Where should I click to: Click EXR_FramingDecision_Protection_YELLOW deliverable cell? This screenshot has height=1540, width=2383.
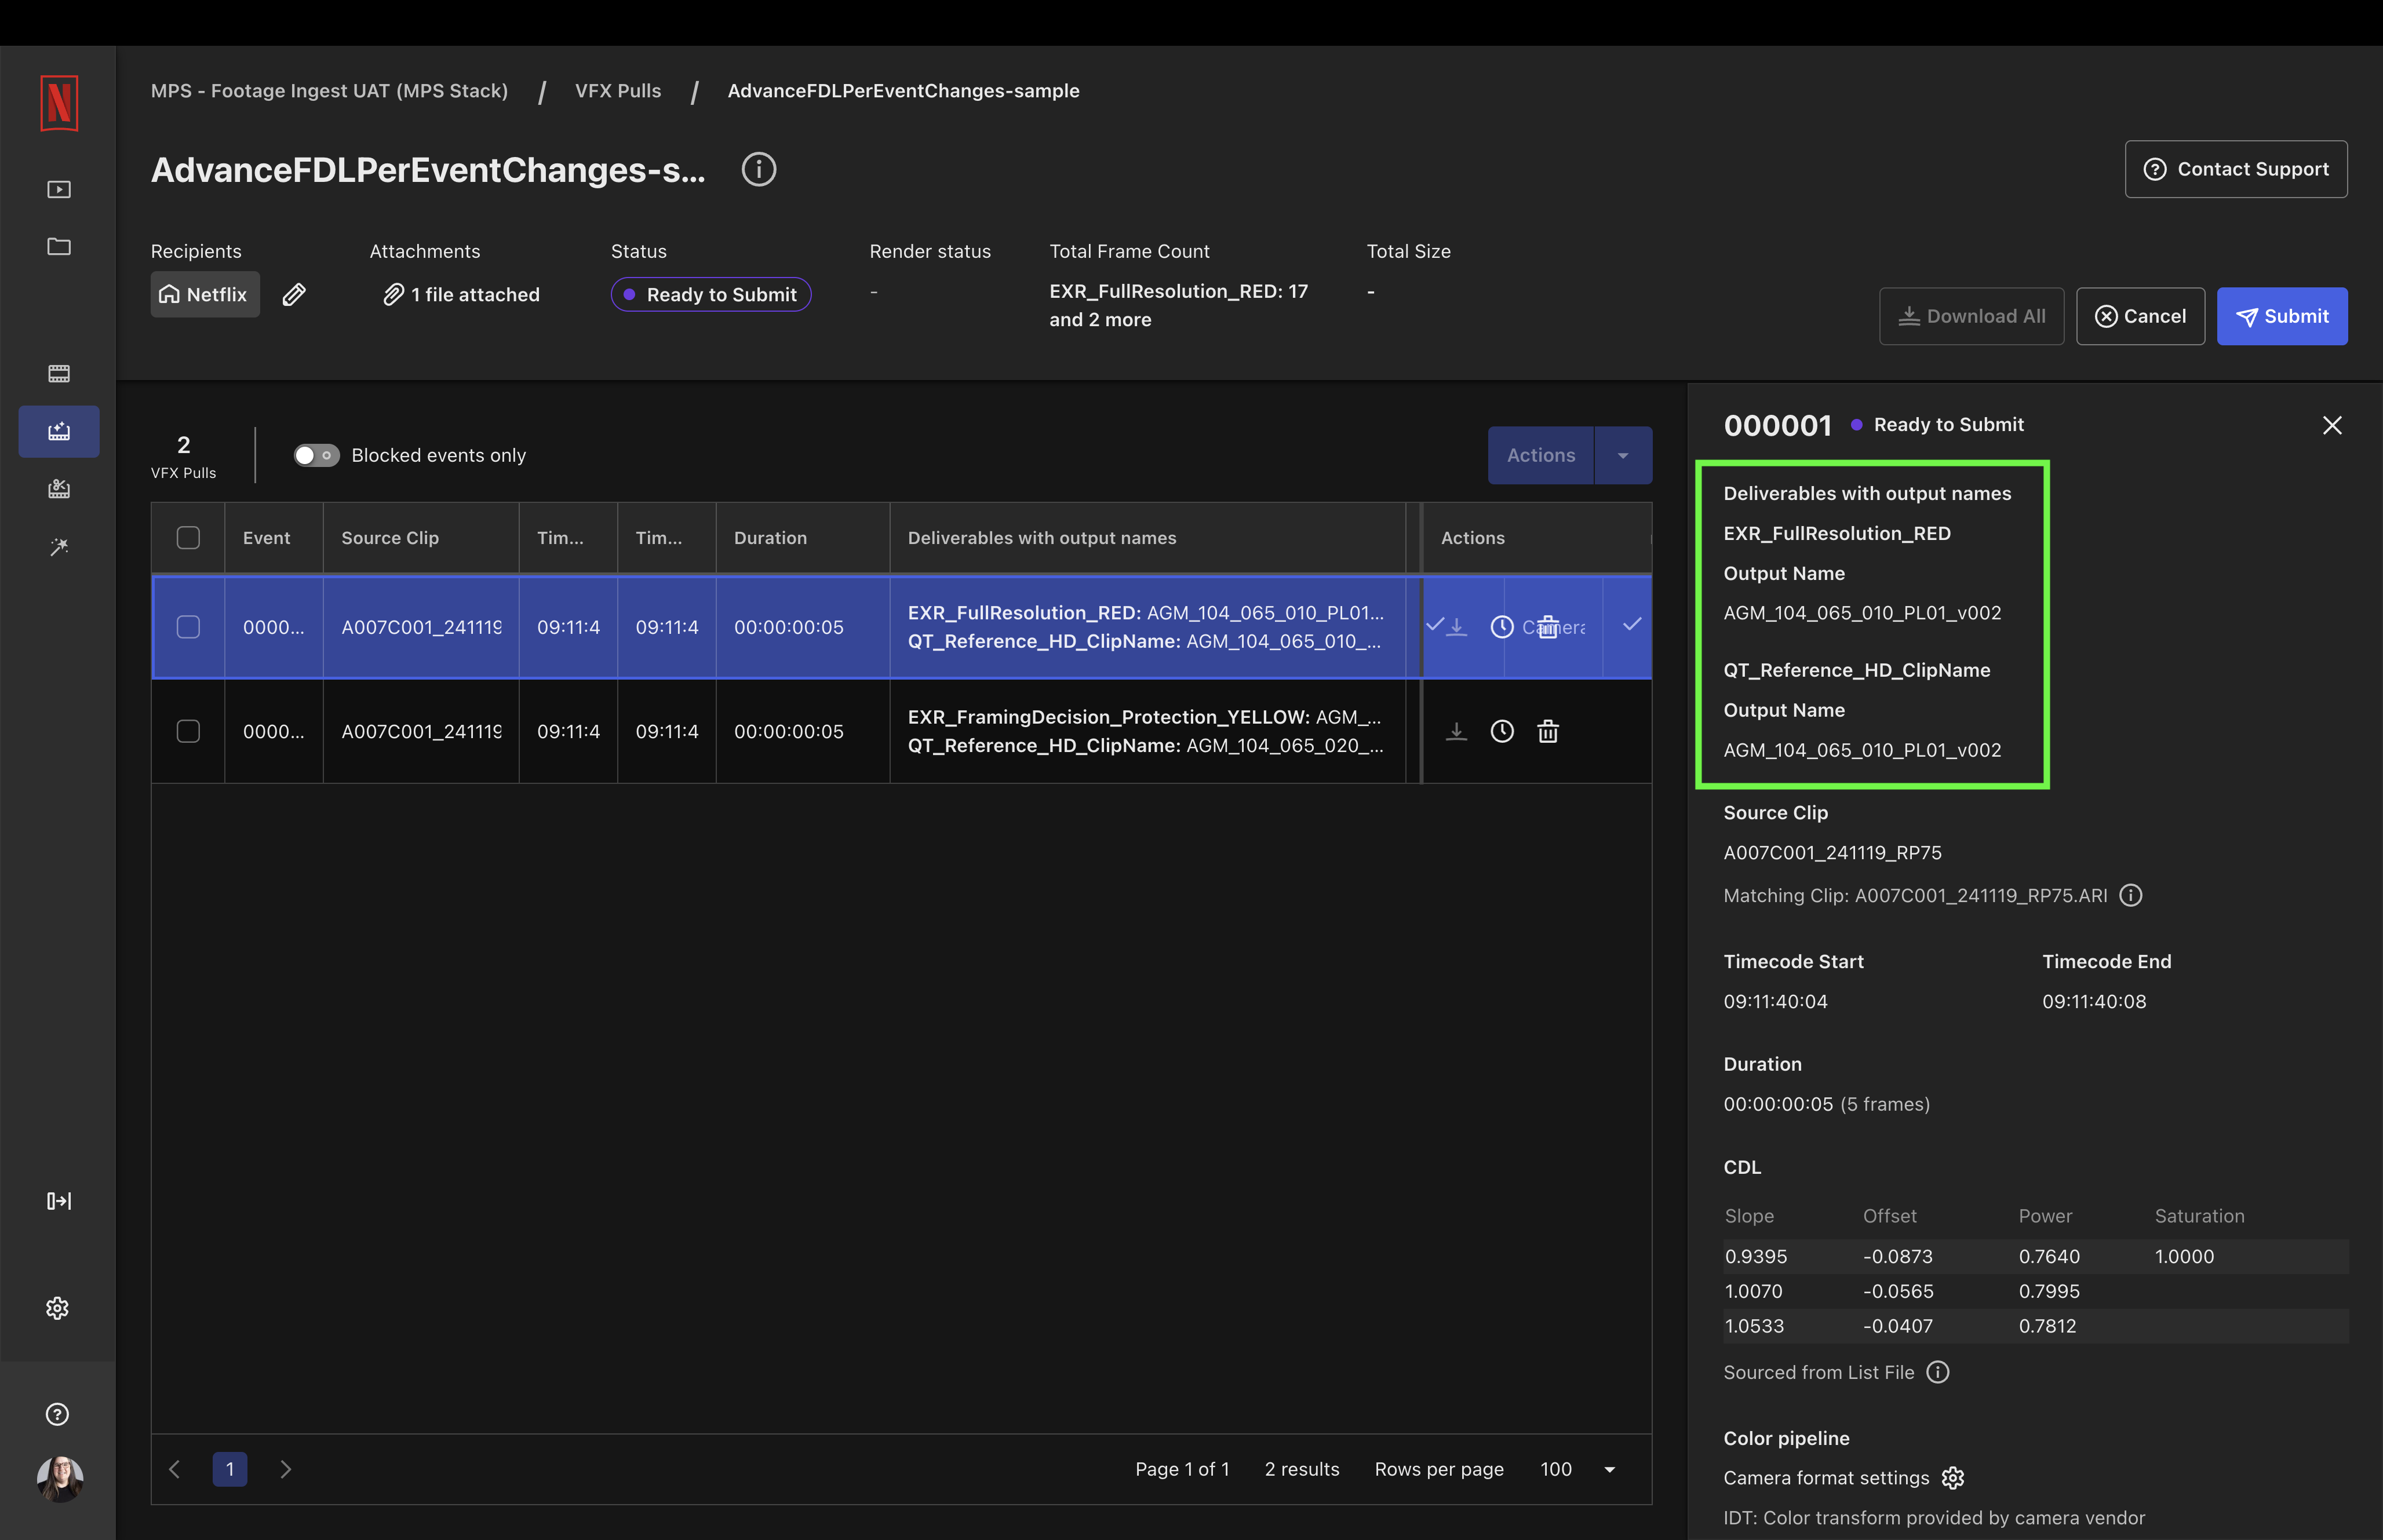pyautogui.click(x=1147, y=731)
